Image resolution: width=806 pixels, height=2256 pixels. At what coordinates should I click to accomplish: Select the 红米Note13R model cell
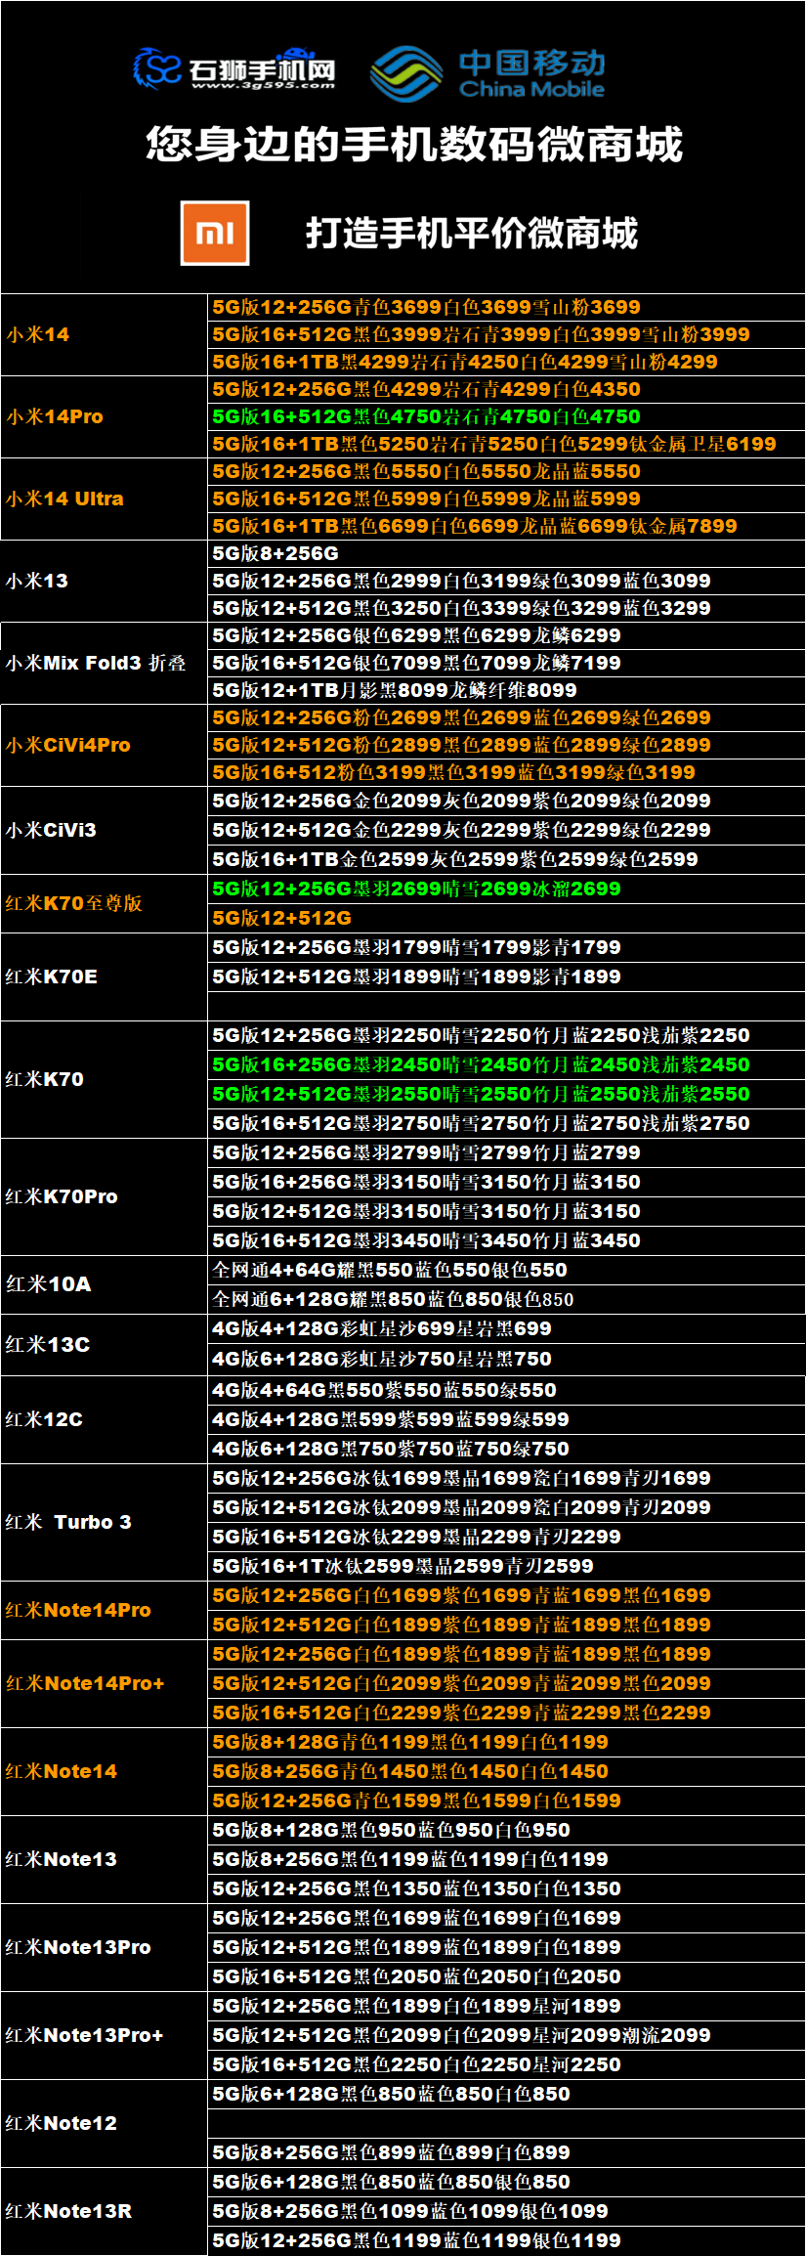(105, 2211)
